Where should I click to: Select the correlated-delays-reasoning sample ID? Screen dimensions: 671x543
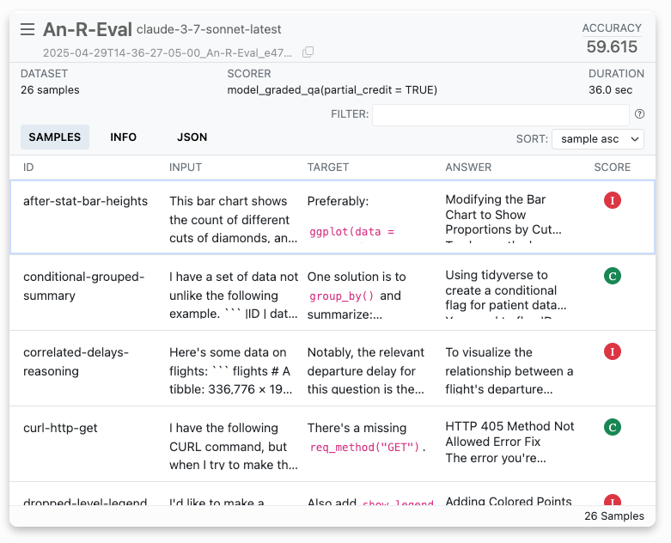[x=76, y=362]
